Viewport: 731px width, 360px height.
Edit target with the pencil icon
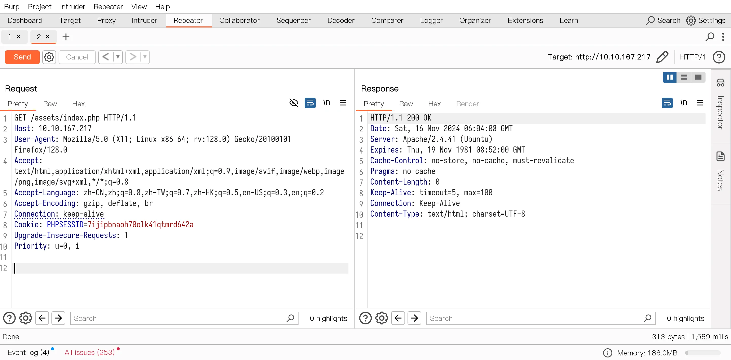(662, 57)
